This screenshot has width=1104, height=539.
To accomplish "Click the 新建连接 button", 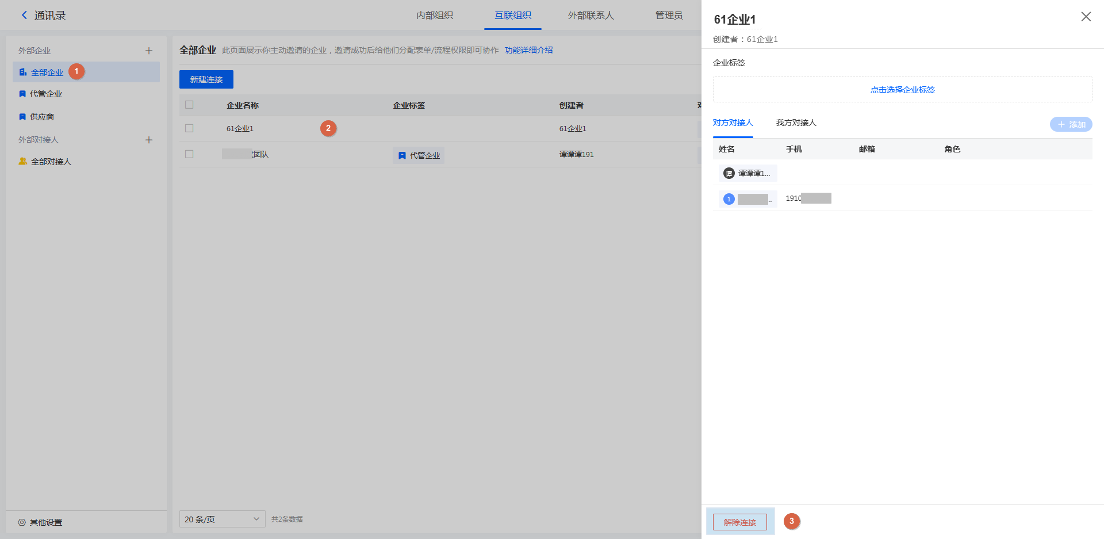I will coord(206,79).
